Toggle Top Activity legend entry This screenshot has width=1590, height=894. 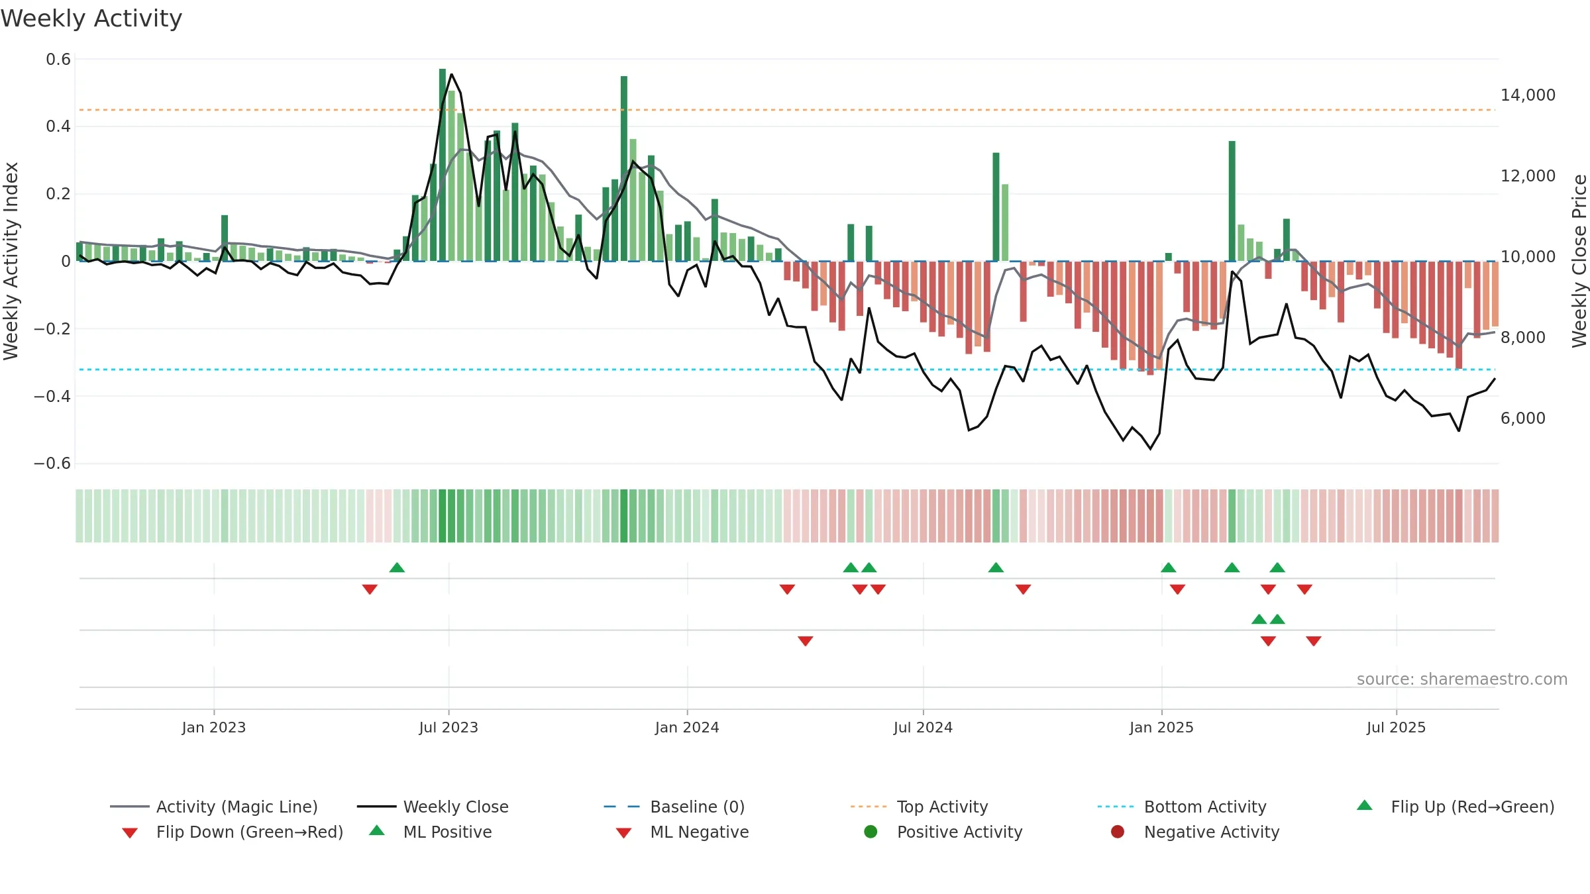coord(919,807)
